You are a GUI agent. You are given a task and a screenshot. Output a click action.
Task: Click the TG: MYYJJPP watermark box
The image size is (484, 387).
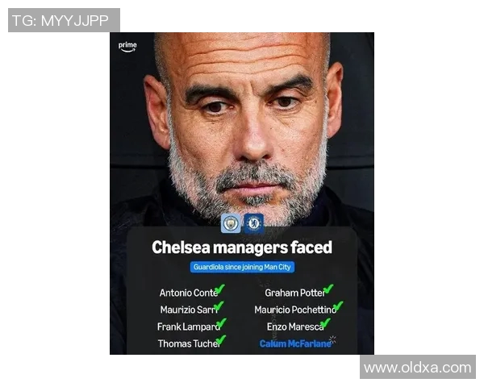(64, 20)
